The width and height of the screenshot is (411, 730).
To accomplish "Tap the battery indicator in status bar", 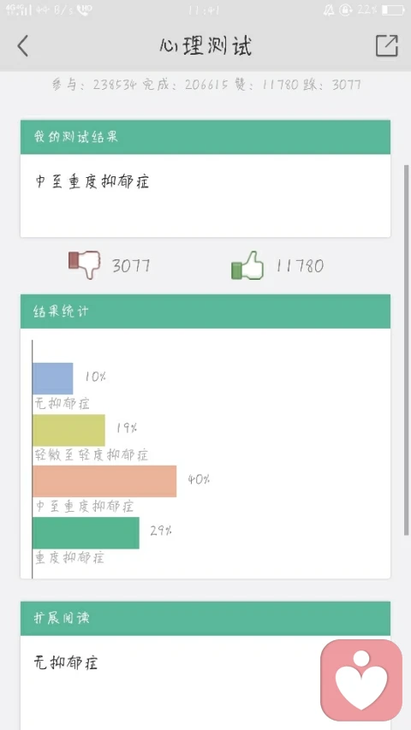I will click(x=393, y=9).
